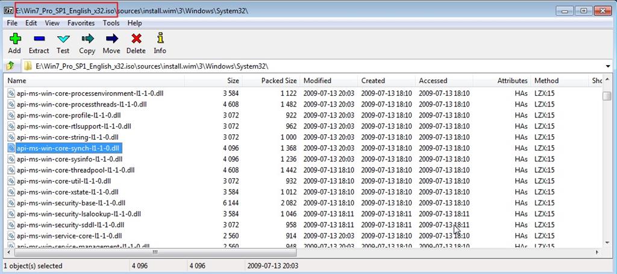
Task: Click the Move toolbar icon
Action: click(111, 39)
